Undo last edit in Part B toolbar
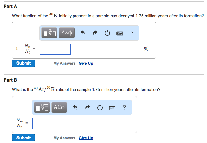This screenshot has width=207, height=143. tap(75, 107)
